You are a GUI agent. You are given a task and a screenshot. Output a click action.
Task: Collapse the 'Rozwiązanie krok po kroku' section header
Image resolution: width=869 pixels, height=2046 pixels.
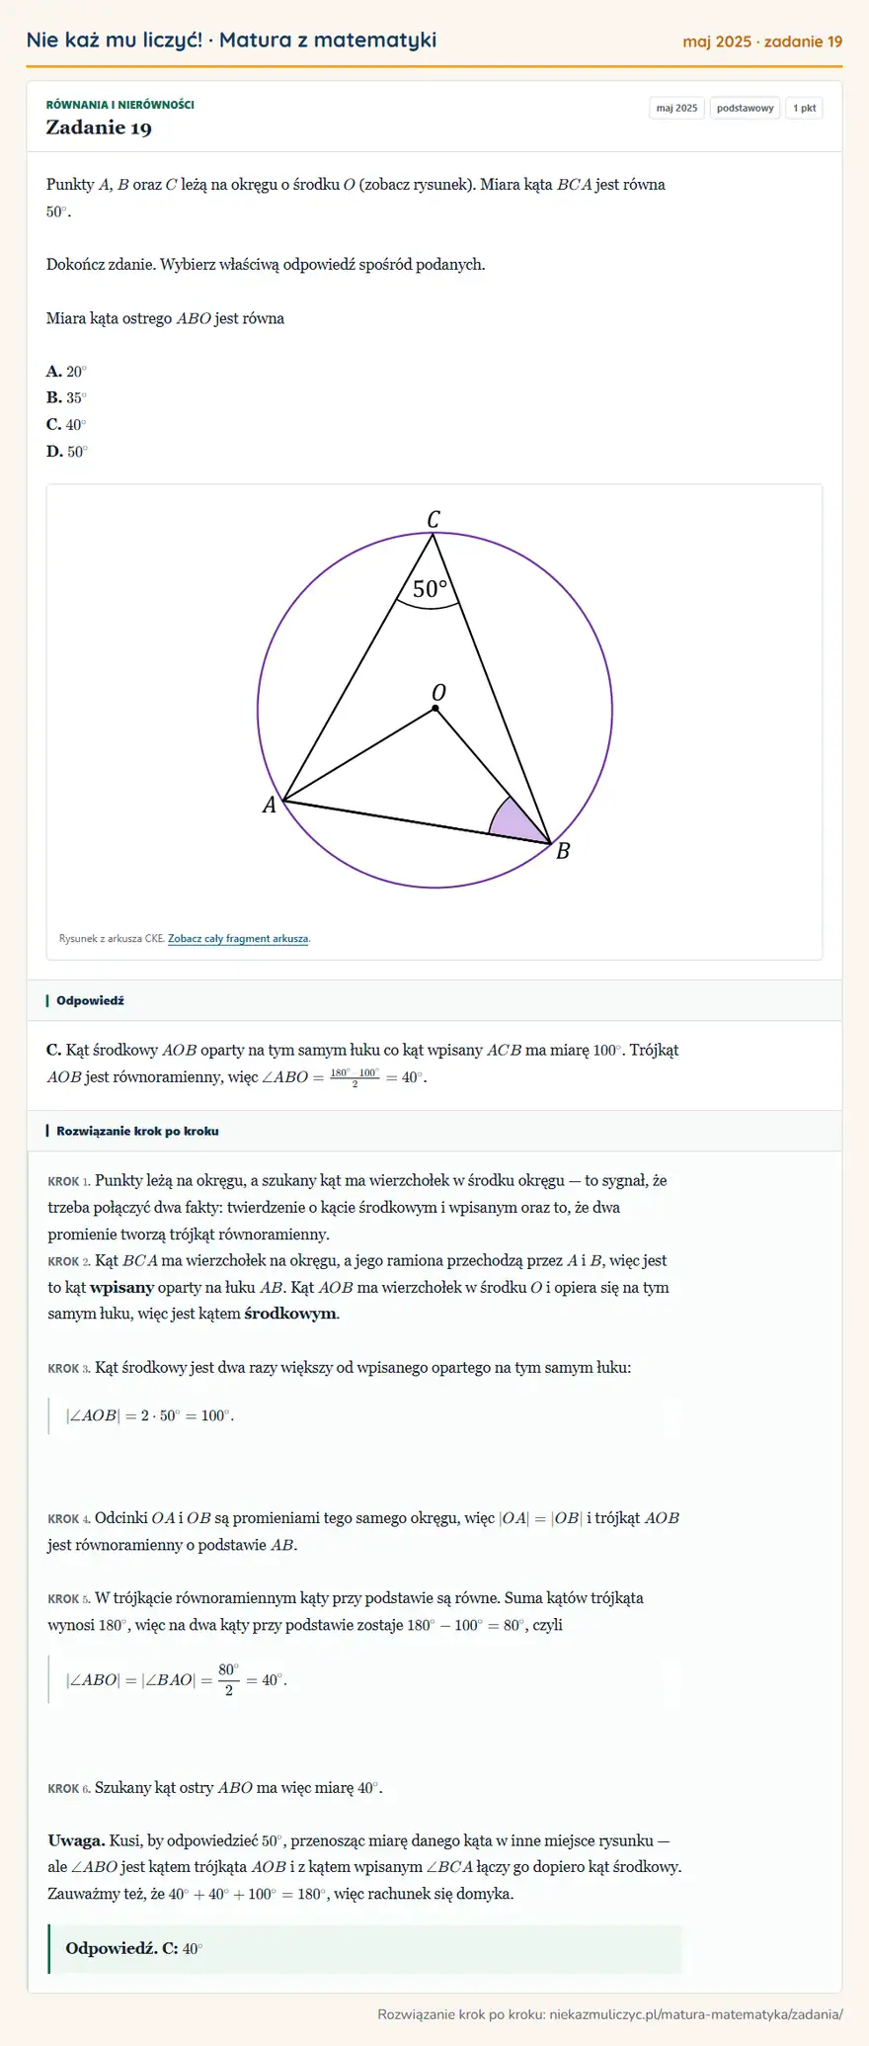pos(434,1131)
